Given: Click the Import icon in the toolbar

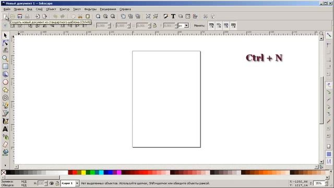Looking at the screenshot, I should (x=38, y=16).
